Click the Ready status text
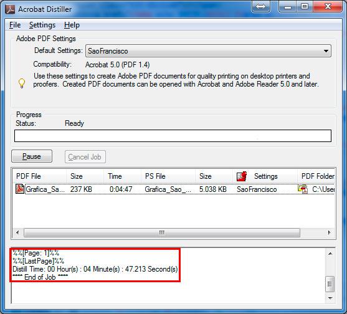The height and width of the screenshot is (314, 347). click(x=74, y=123)
